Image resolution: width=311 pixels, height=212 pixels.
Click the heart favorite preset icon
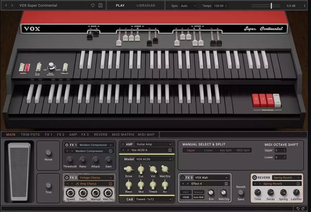(x=93, y=6)
